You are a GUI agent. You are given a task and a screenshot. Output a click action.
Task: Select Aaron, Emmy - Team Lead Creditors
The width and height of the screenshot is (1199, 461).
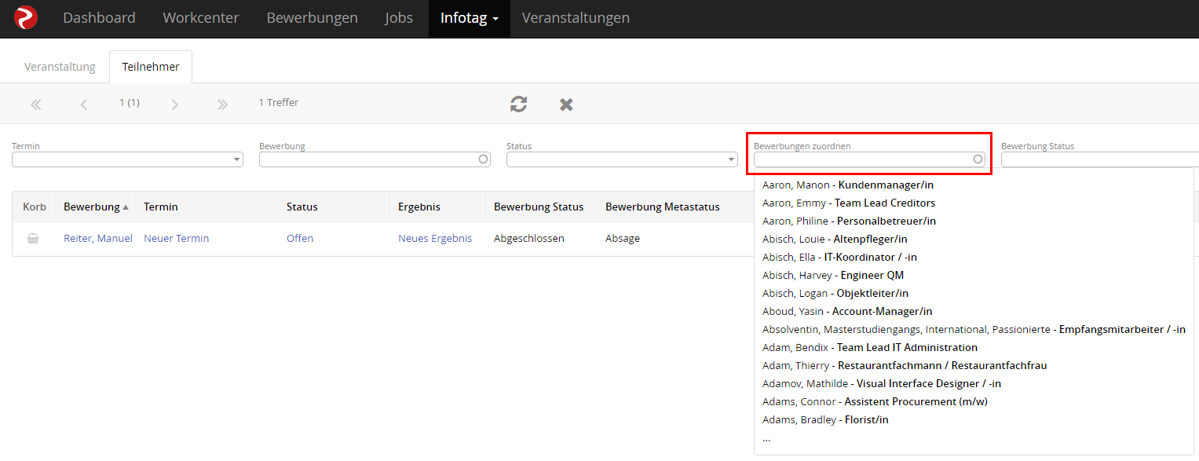pyautogui.click(x=849, y=203)
